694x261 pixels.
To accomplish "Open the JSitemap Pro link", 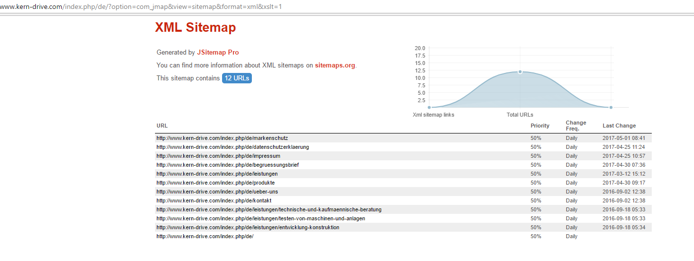I will (x=218, y=52).
